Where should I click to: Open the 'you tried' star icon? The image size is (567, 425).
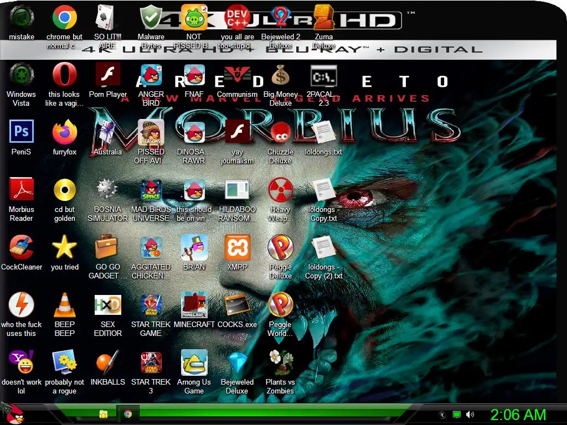click(64, 247)
